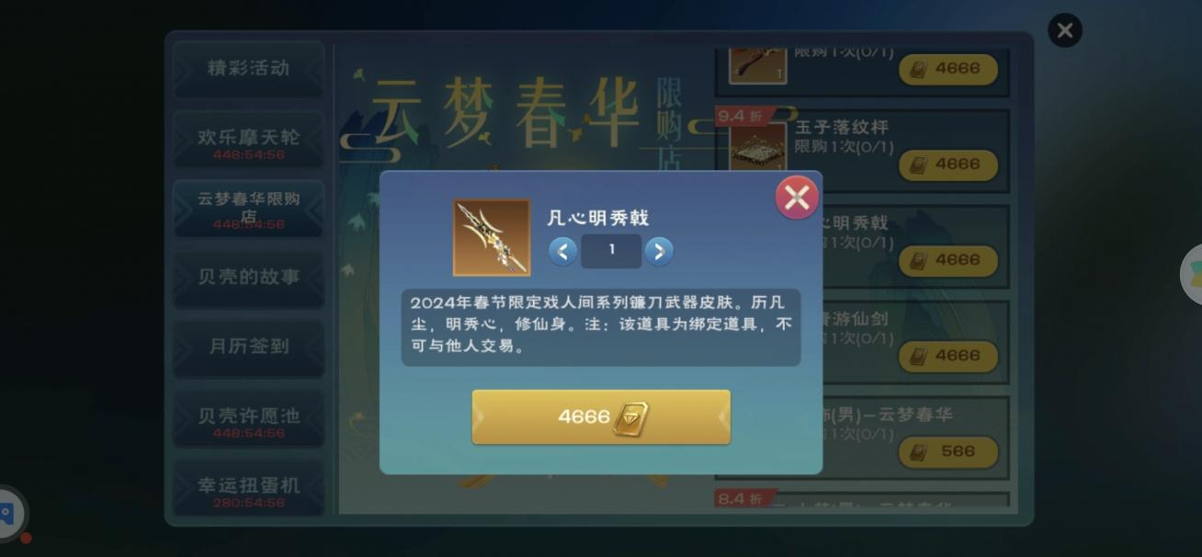Open the 精彩活动 tab
1202x557 pixels.
(x=248, y=69)
